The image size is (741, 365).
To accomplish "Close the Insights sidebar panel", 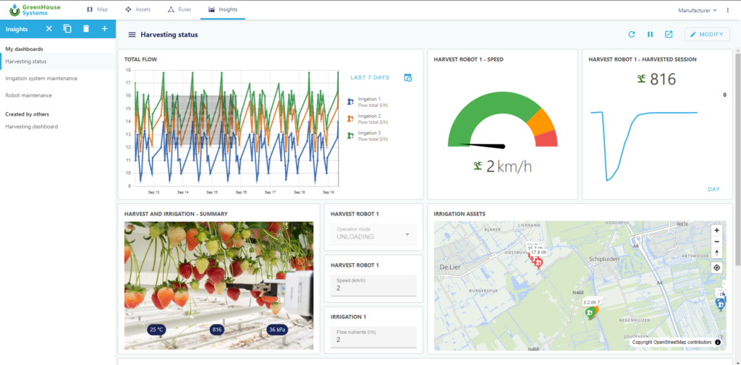I will coord(49,29).
